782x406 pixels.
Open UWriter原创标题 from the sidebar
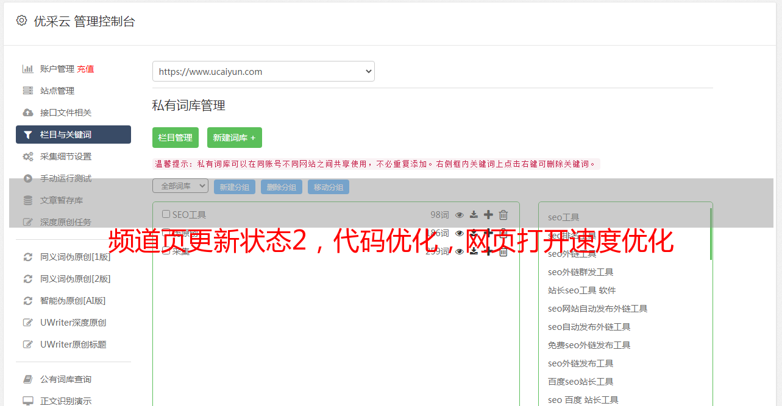click(x=73, y=345)
